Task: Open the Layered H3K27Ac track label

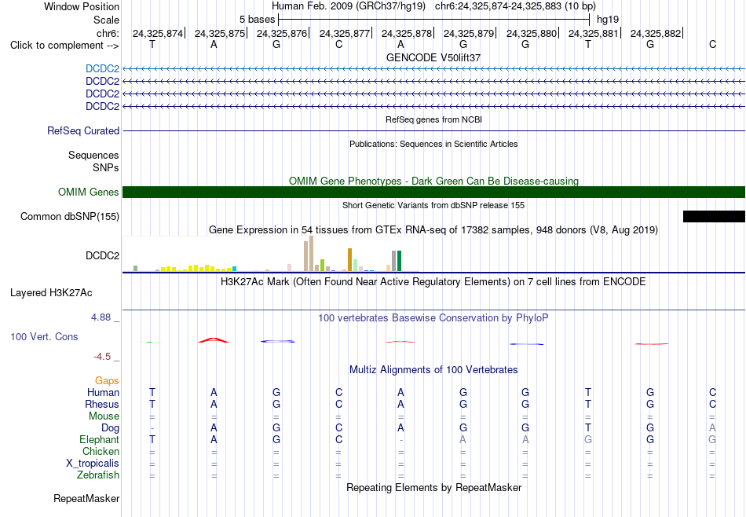Action: pos(51,293)
